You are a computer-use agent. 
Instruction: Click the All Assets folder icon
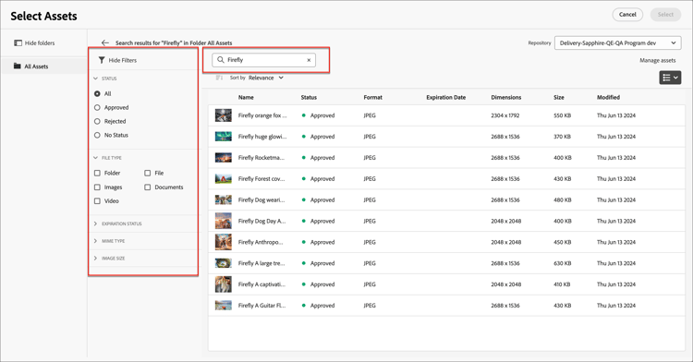(x=18, y=66)
